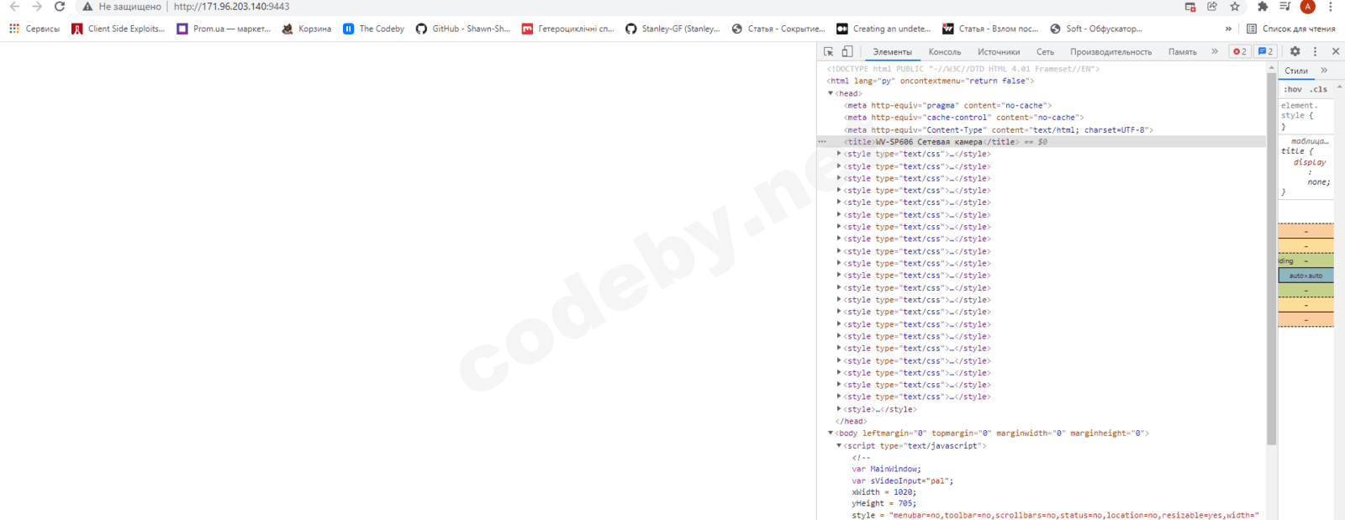1345x520 pixels.
Task: Toggle the :hov element state option
Action: click(x=1293, y=89)
